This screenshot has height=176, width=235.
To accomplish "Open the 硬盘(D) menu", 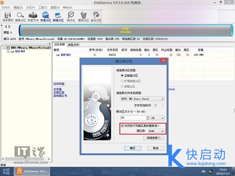I will (18, 7).
